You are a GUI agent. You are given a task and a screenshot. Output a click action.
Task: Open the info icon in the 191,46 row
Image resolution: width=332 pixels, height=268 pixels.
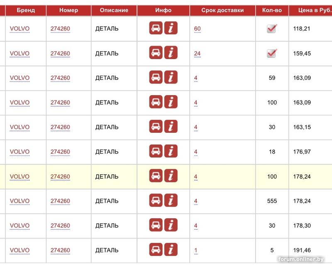pyautogui.click(x=171, y=250)
